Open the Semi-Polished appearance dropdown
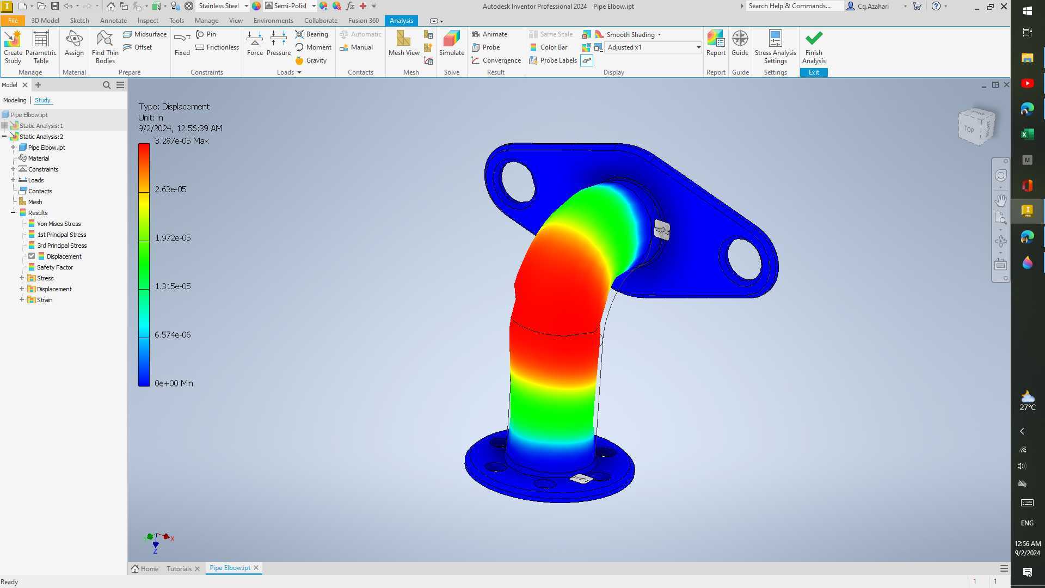Image resolution: width=1045 pixels, height=588 pixels. 313,6
